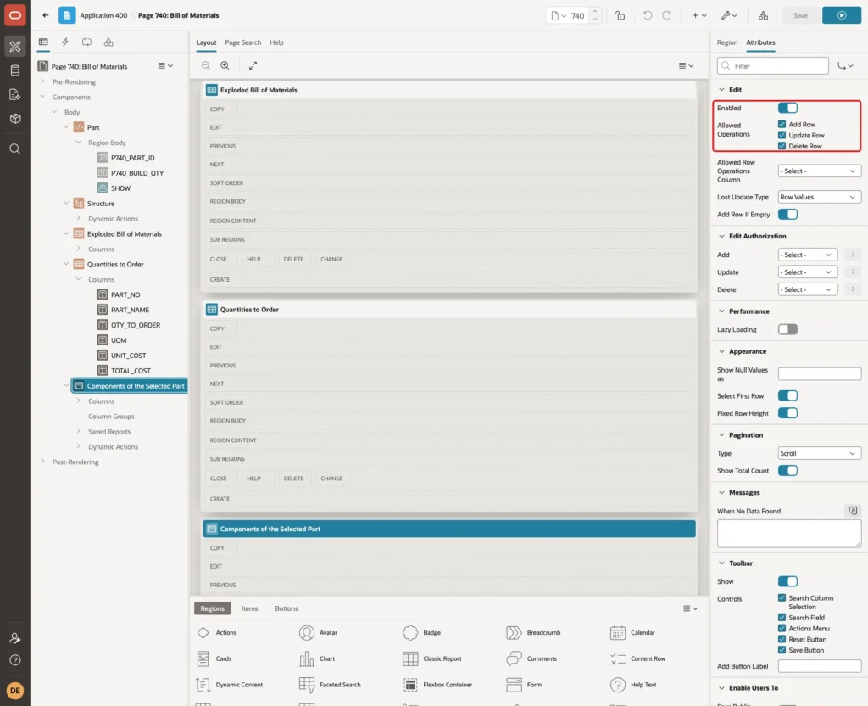This screenshot has width=868, height=706.
Task: Switch to the Rendering tree tab icon
Action: click(43, 42)
